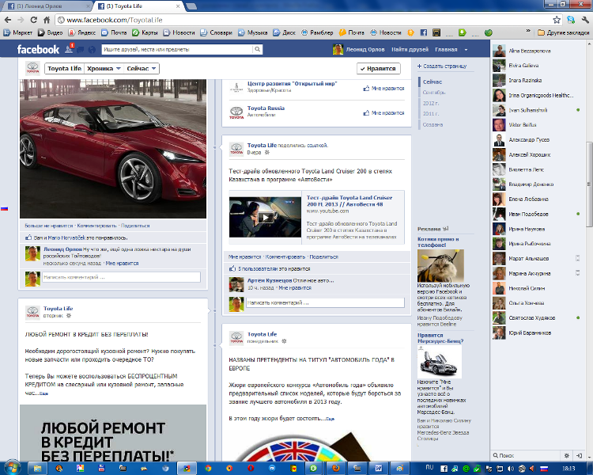This screenshot has width=593, height=475.
Task: Open friend requests notification with red badge
Action: point(69,49)
